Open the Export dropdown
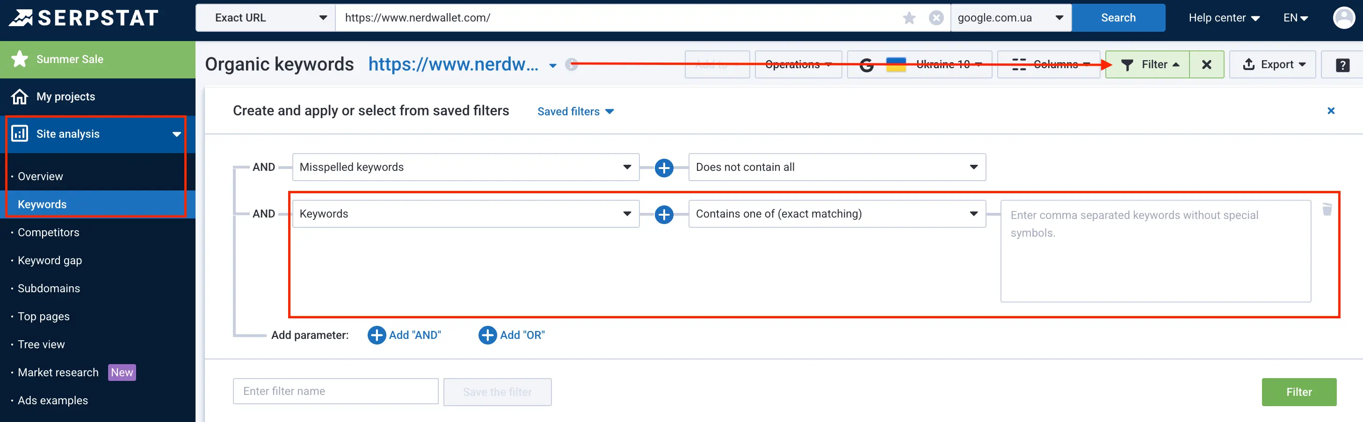1363x422 pixels. point(1272,64)
